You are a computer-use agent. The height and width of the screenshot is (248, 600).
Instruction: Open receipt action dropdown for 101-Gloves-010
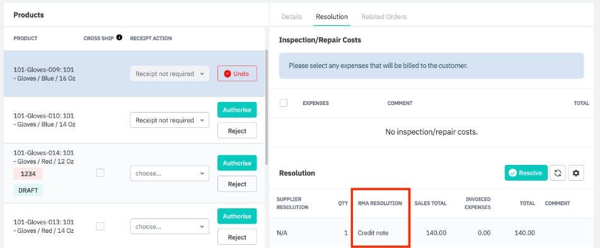click(x=170, y=120)
